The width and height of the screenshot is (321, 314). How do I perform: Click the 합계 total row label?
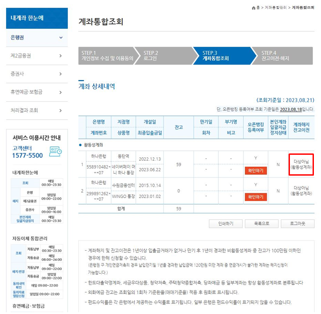click(121, 208)
